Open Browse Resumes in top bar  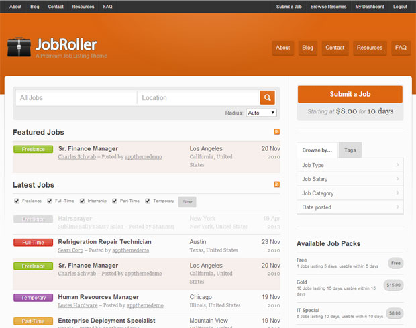pos(329,7)
